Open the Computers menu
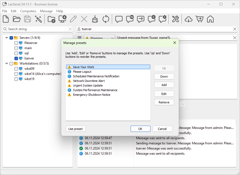Viewport: 240px width, 175px height. point(28,11)
